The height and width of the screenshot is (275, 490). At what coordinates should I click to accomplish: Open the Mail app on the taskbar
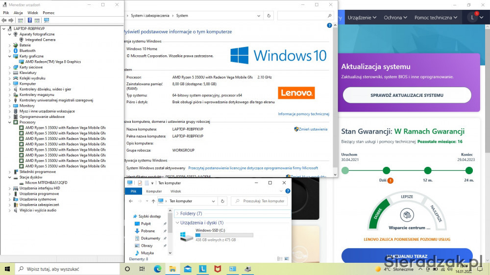tap(188, 269)
